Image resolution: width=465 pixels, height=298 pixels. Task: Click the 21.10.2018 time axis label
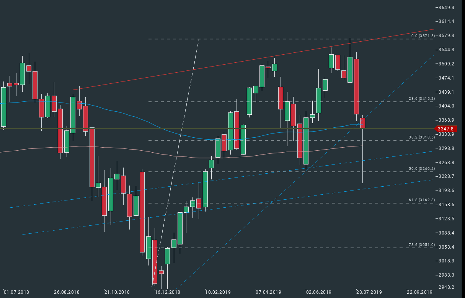click(117, 292)
